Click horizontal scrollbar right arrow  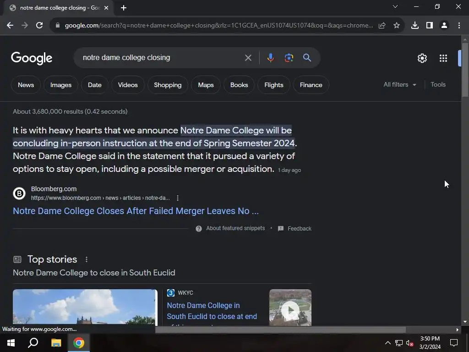(457, 330)
